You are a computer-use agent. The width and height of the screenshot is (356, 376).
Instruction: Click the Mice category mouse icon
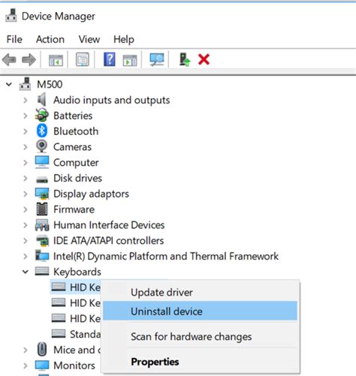point(42,349)
